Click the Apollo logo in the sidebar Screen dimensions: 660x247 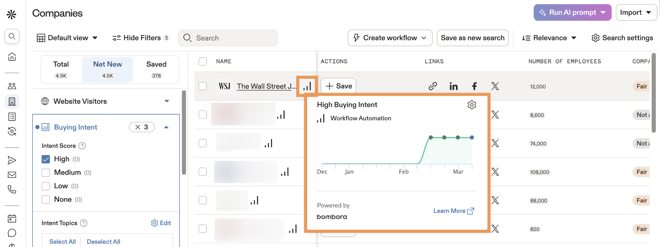12,14
